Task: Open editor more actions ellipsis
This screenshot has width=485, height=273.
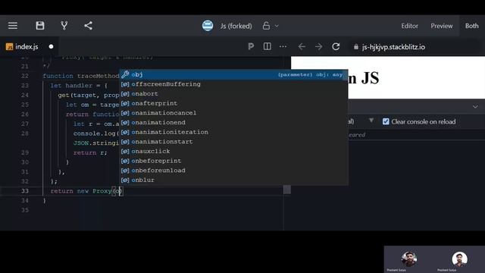Action: 283,47
